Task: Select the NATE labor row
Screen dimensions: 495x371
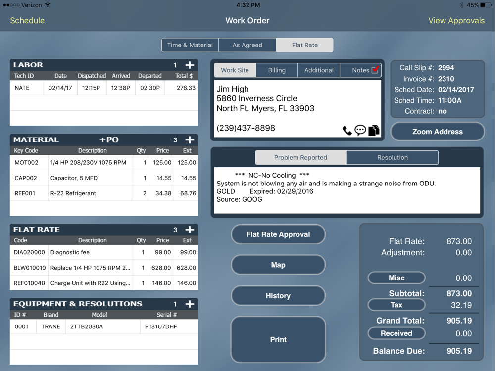Action: click(104, 88)
